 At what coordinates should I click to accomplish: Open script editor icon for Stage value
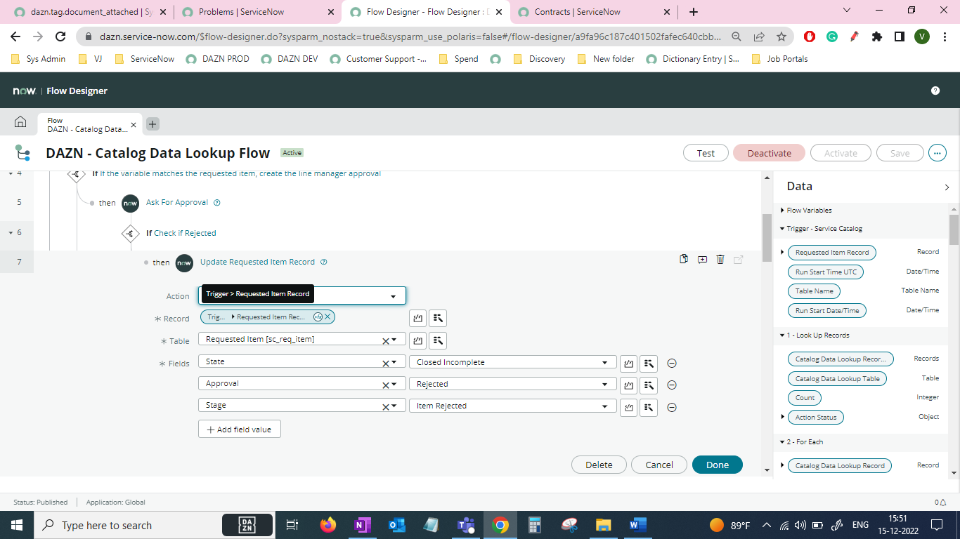click(628, 407)
